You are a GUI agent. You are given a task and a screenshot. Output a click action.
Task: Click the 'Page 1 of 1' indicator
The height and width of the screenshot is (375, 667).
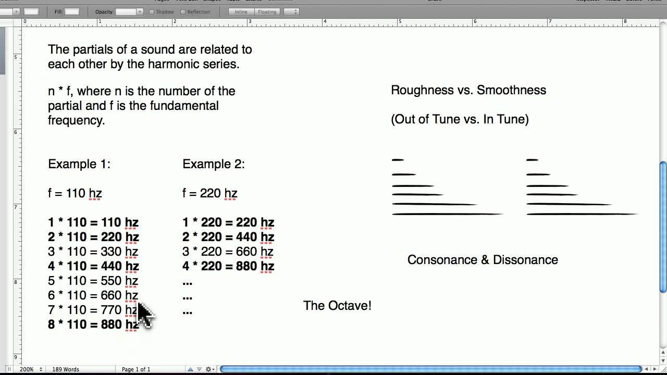pyautogui.click(x=136, y=369)
